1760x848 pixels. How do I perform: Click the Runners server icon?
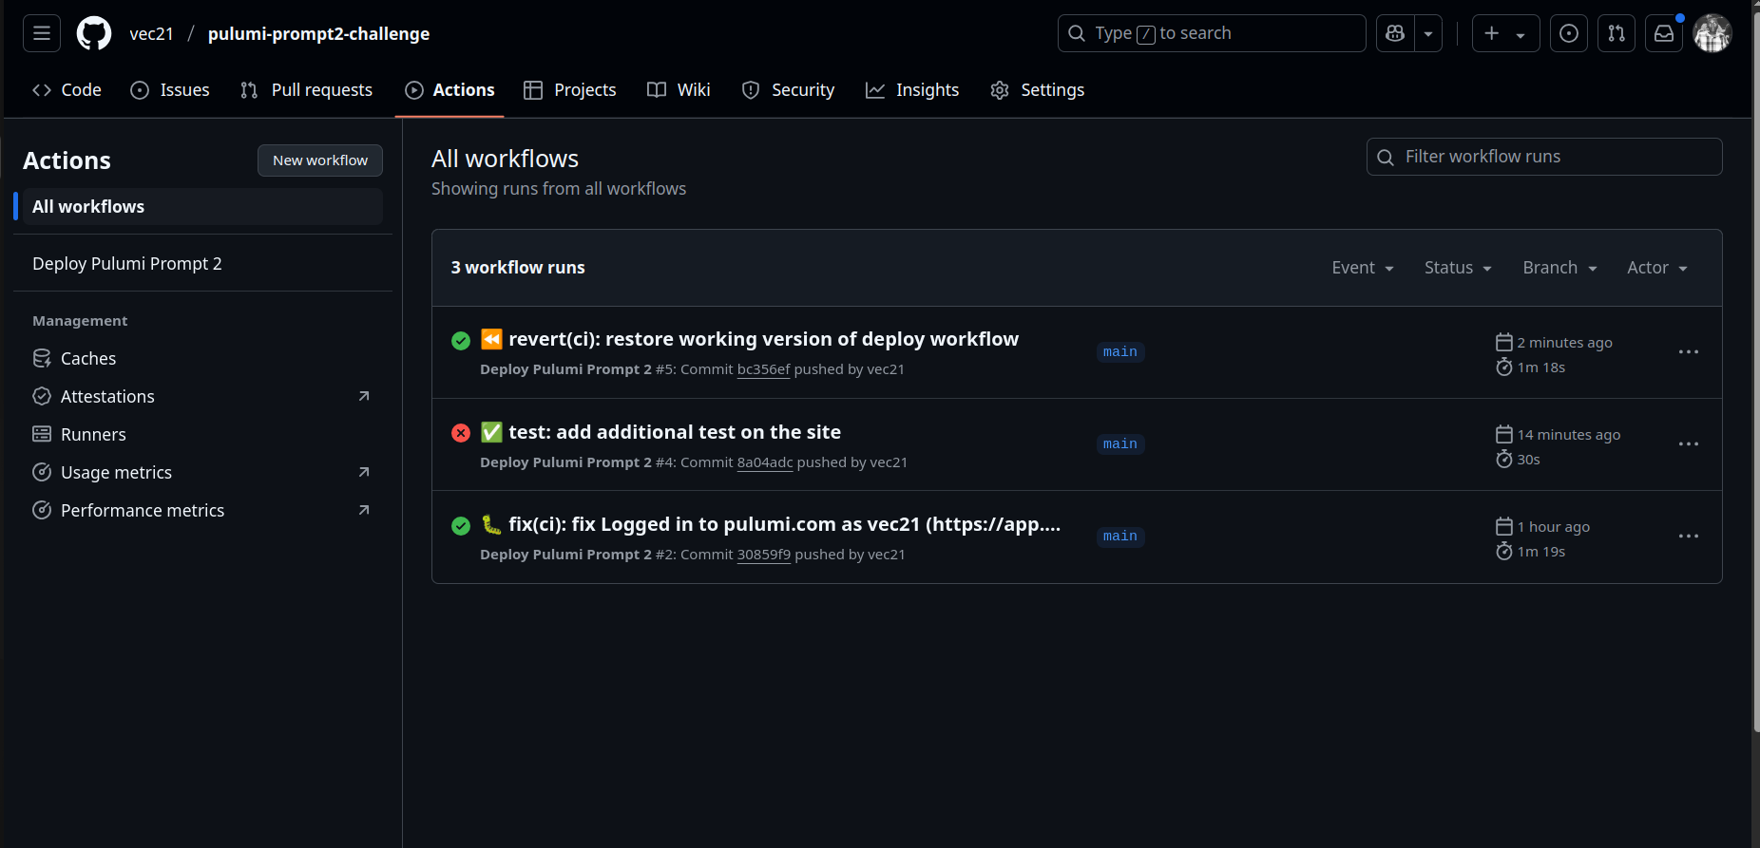(x=42, y=434)
